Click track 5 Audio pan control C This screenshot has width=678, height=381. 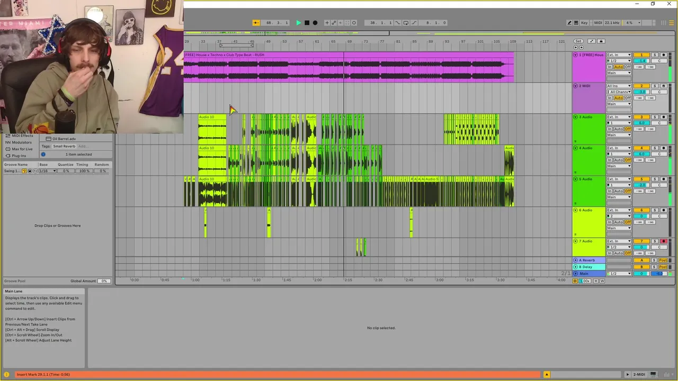(x=659, y=185)
